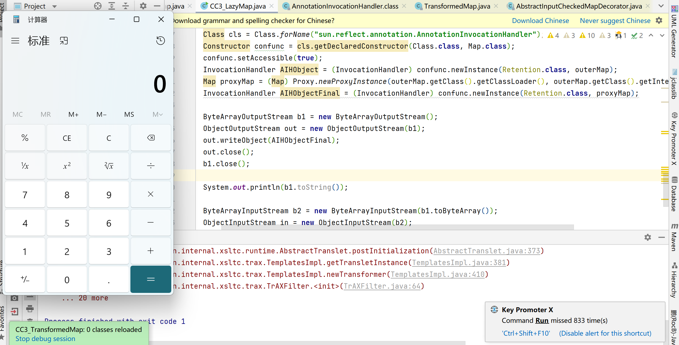Click the select opened file locate icon

coord(98,6)
